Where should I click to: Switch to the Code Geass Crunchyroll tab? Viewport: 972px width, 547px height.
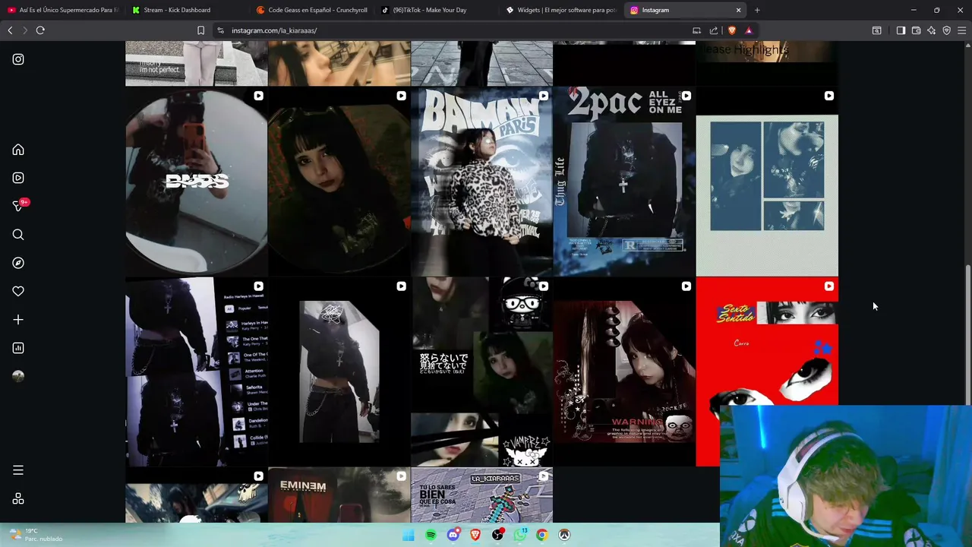click(x=311, y=10)
